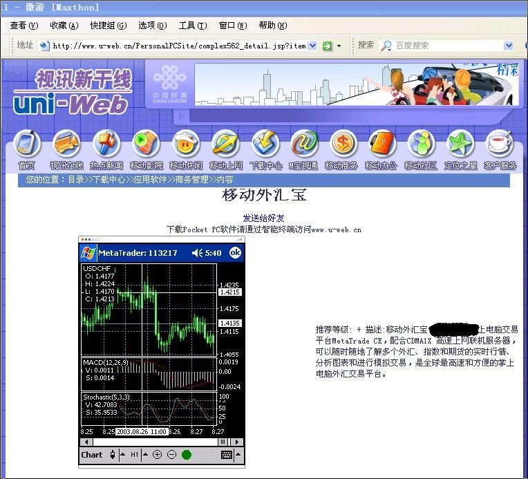This screenshot has height=479, width=528.
Task: Click the zoom in plus icon
Action: [157, 455]
